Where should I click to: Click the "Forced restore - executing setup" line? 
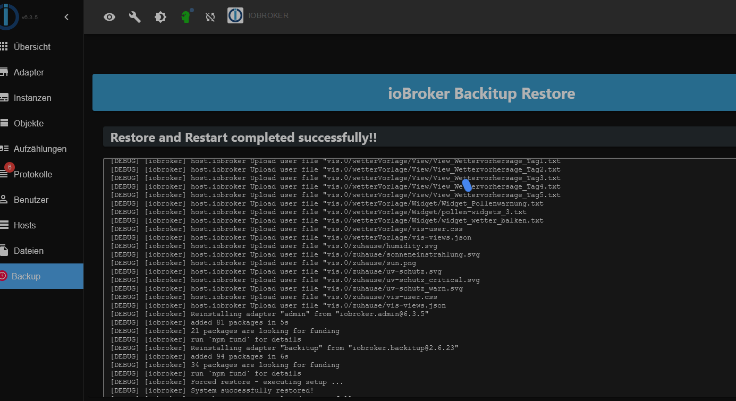pyautogui.click(x=227, y=382)
